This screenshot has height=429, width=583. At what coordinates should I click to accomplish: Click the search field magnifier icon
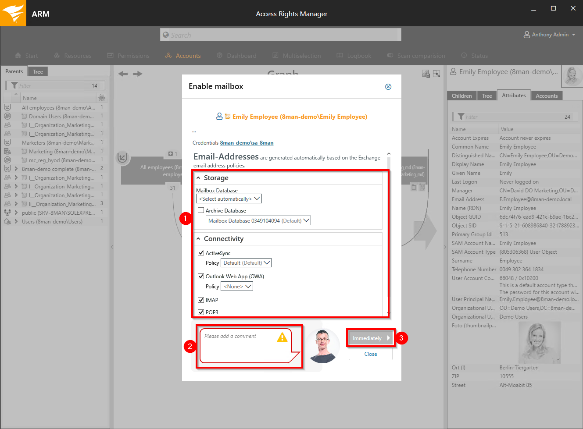coord(166,35)
